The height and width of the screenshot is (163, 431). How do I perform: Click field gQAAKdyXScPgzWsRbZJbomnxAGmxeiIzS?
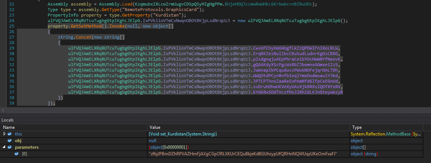tap(296, 65)
